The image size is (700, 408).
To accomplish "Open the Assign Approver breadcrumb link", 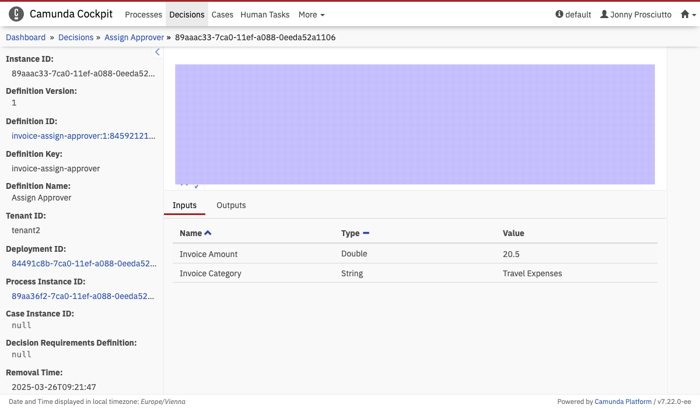I will pyautogui.click(x=134, y=37).
